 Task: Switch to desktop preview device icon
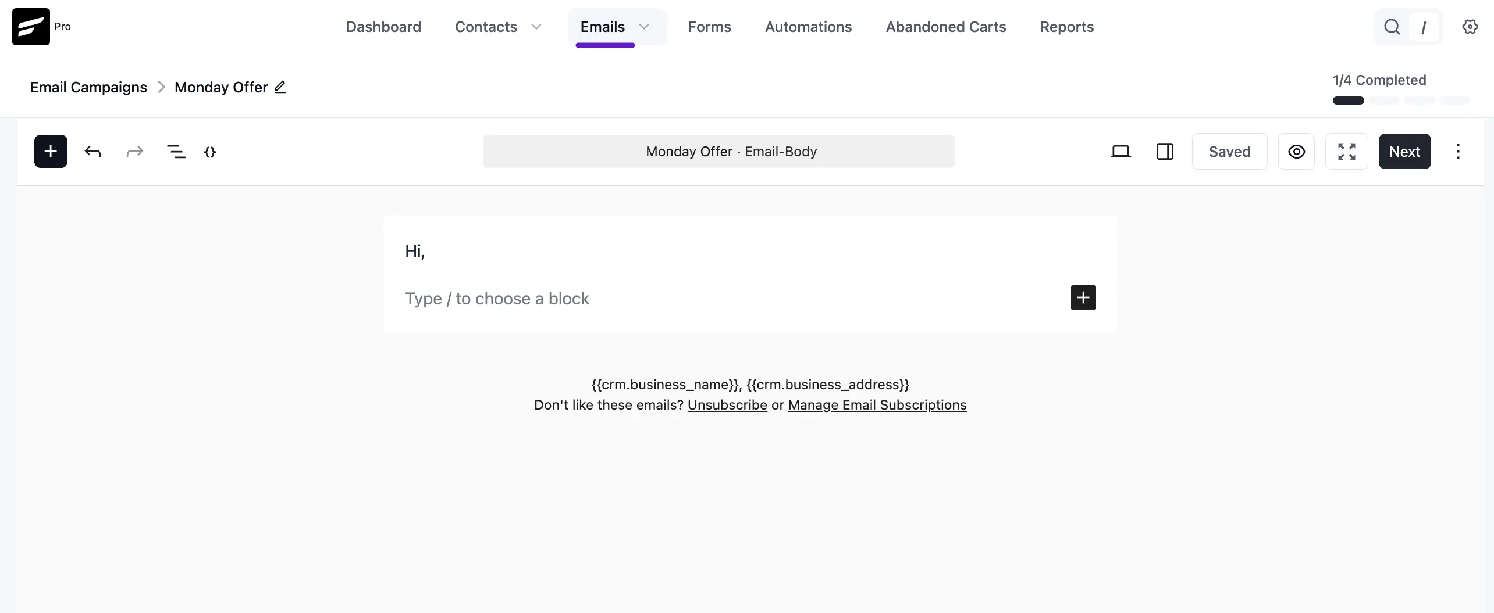coord(1120,152)
